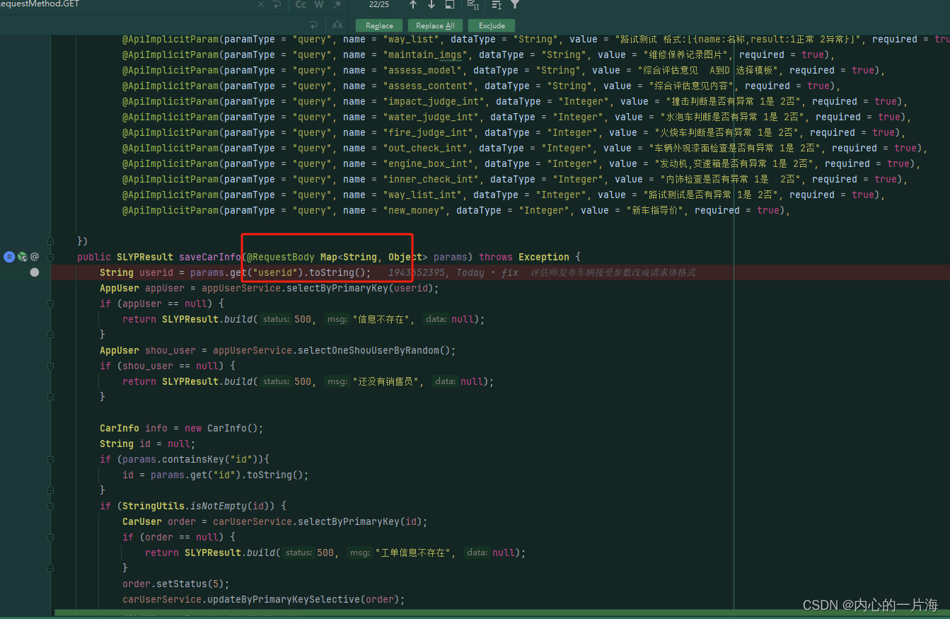Focus the empty replace input field
The image size is (950, 619).
tap(152, 25)
